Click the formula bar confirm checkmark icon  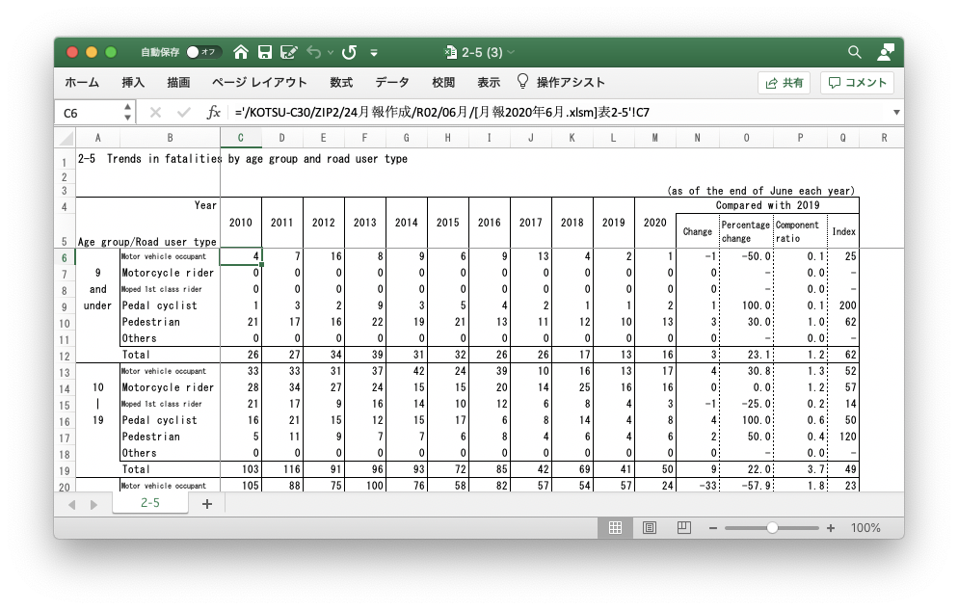point(183,113)
